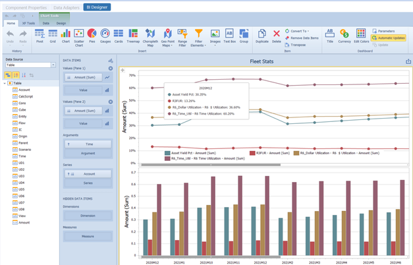Screen dimensions: 413x265
Task: Refresh the field list
Action: tap(32, 75)
